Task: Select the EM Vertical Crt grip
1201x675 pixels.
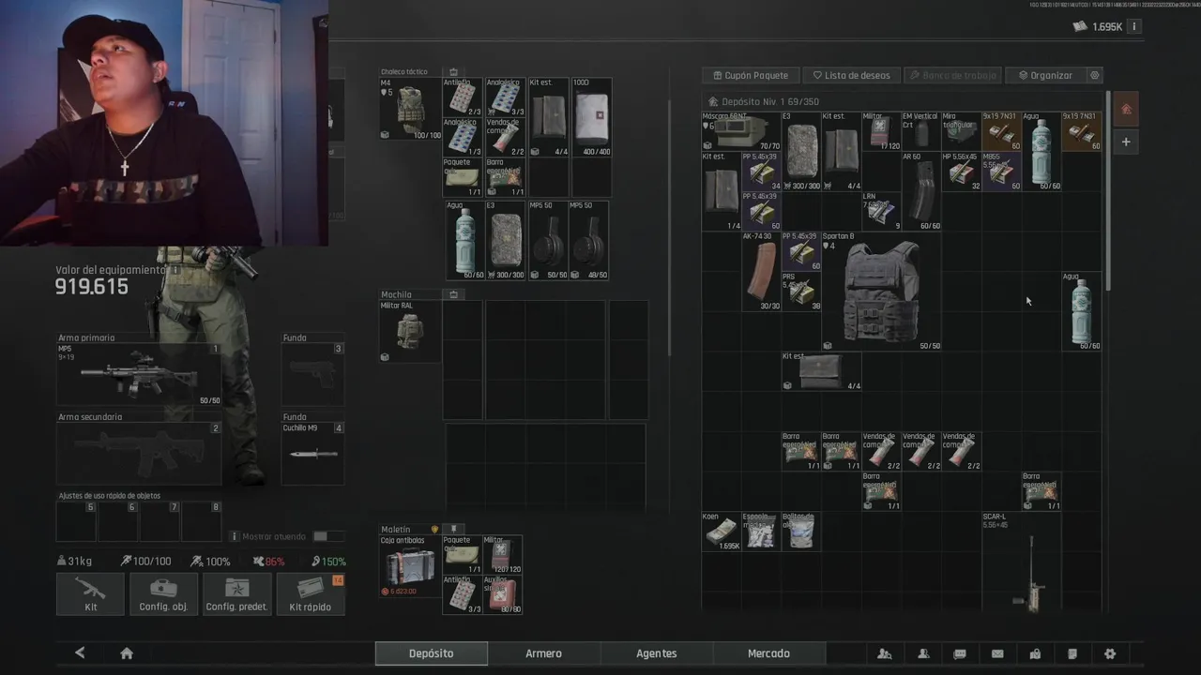Action: (921, 131)
